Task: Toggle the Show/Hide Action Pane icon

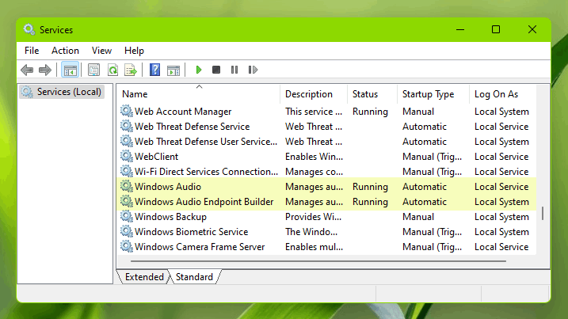Action: tap(173, 70)
